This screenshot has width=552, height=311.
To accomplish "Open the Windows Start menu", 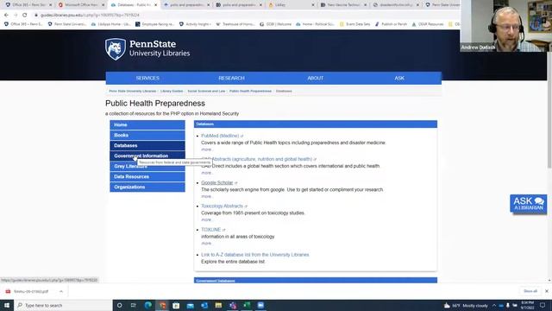I will (7, 305).
